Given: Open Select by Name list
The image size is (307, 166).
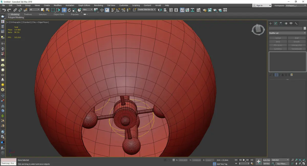Looking at the screenshot, I should 48,10.
